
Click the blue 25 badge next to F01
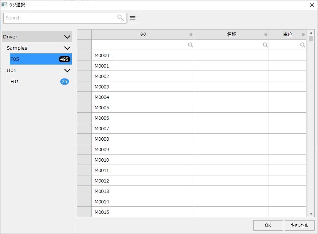pos(64,81)
